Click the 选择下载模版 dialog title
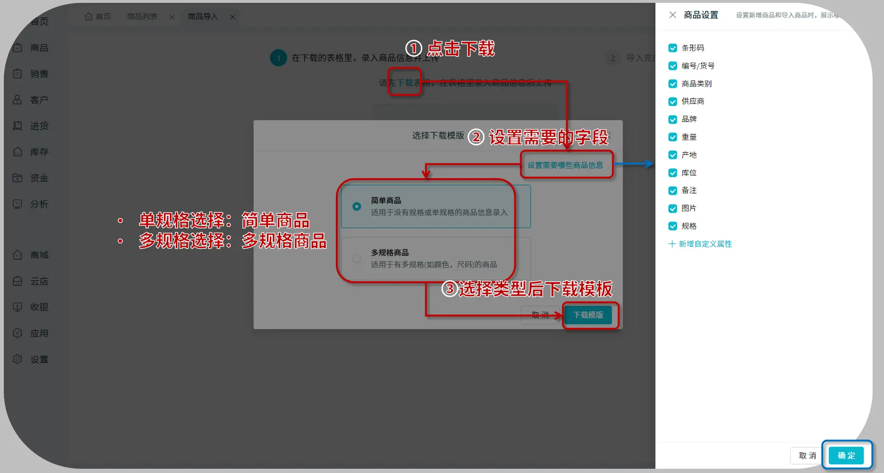The image size is (884, 473). 438,136
